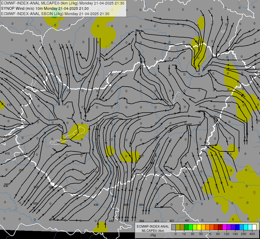This screenshot has height=239, width=260.
Task: Click the J/kg unit label in legend
Action: [x=153, y=235]
